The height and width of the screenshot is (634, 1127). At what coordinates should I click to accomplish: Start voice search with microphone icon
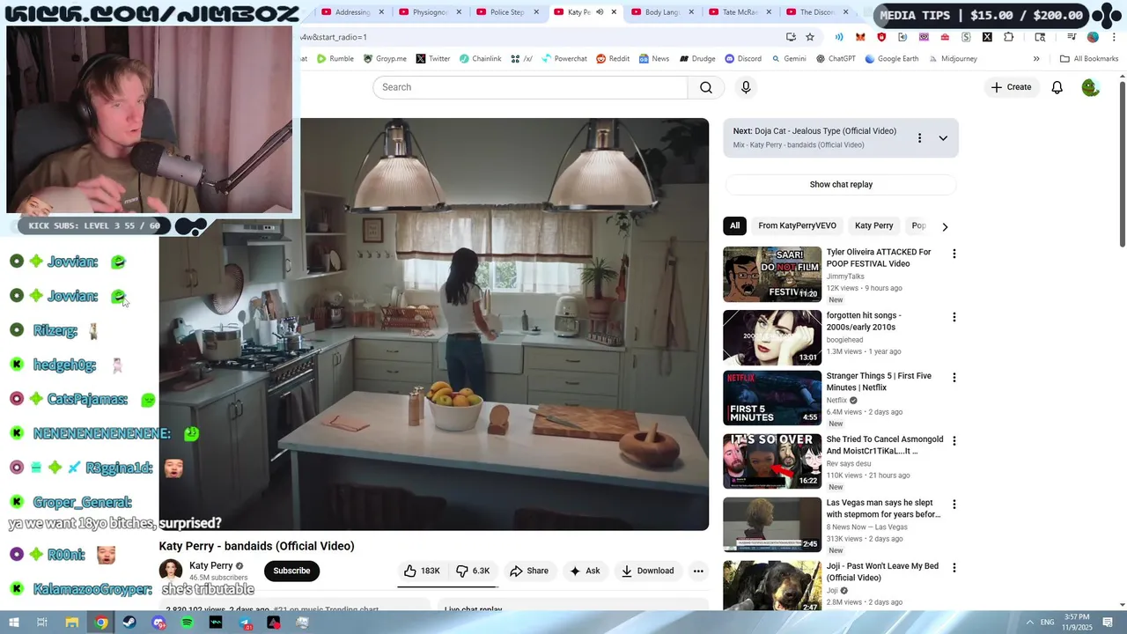tap(746, 87)
